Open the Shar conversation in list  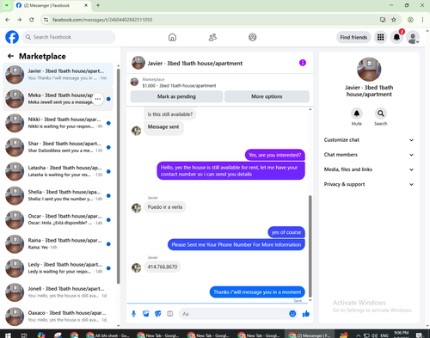pos(58,147)
